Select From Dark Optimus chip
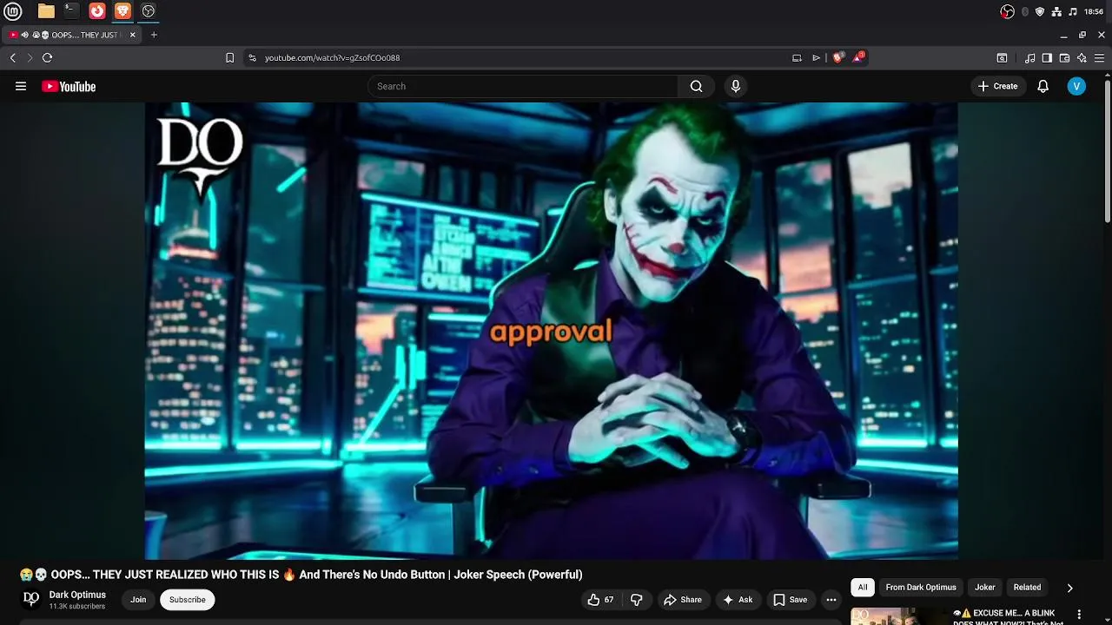The height and width of the screenshot is (625, 1112). (x=921, y=588)
